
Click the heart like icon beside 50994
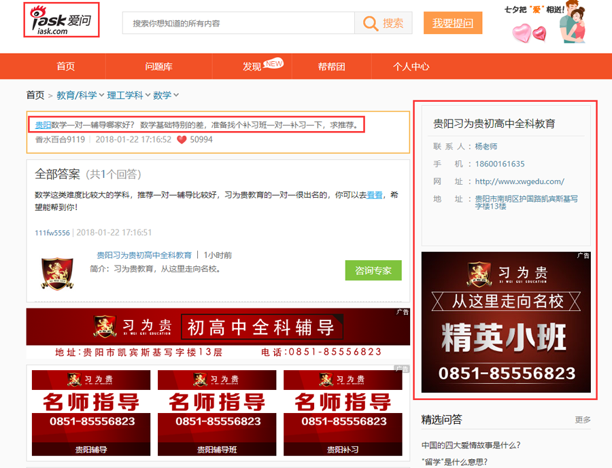tap(182, 140)
